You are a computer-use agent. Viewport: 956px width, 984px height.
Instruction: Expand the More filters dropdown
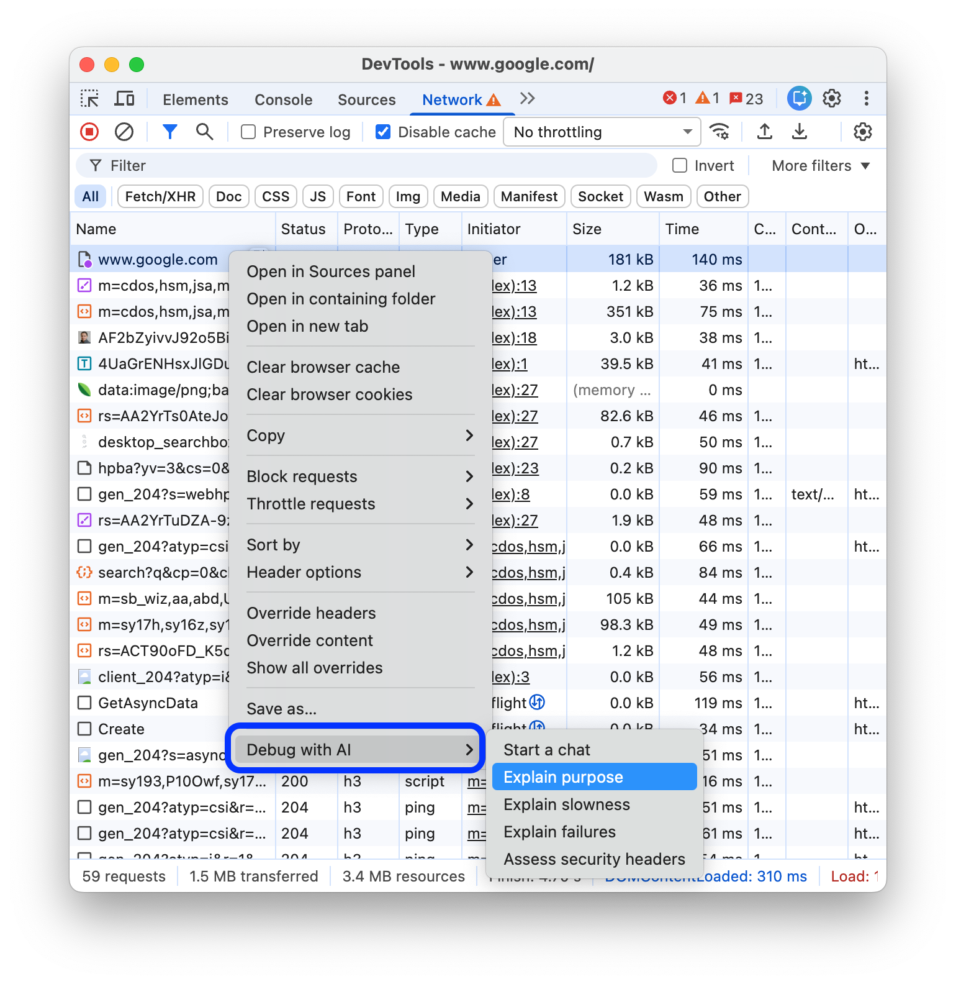[820, 166]
